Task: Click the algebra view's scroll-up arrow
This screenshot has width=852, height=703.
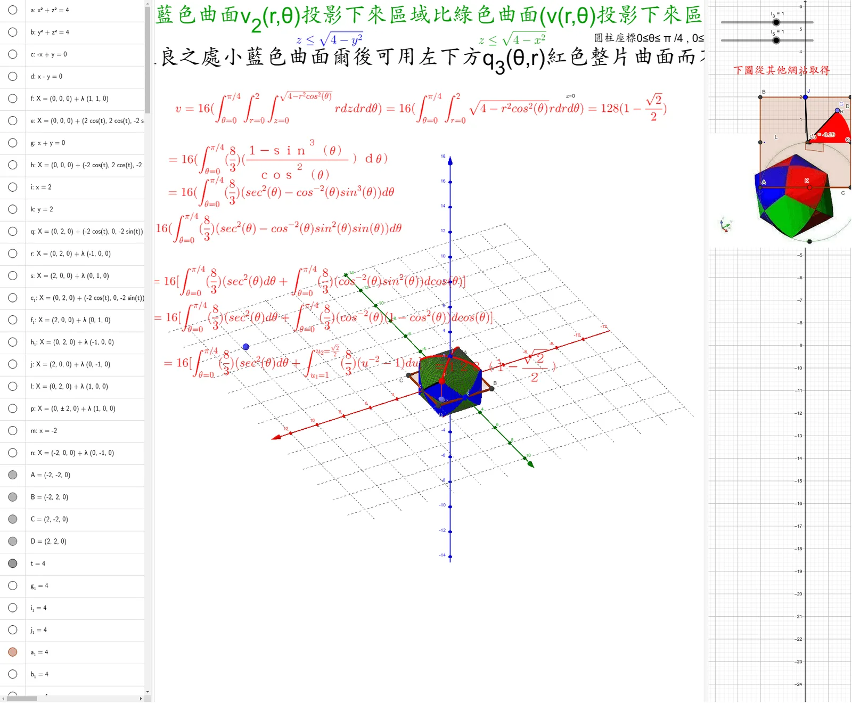Action: tap(148, 4)
